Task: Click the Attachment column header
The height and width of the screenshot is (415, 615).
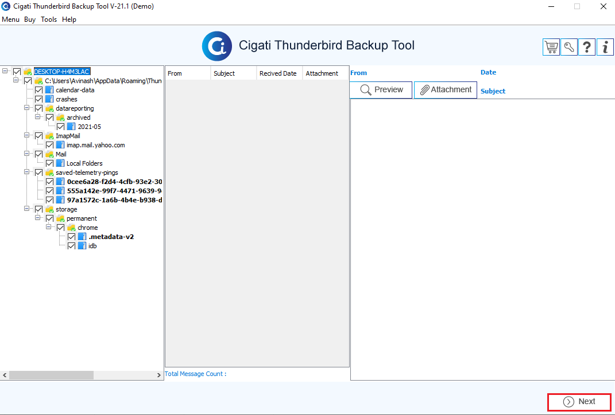Action: pos(326,73)
